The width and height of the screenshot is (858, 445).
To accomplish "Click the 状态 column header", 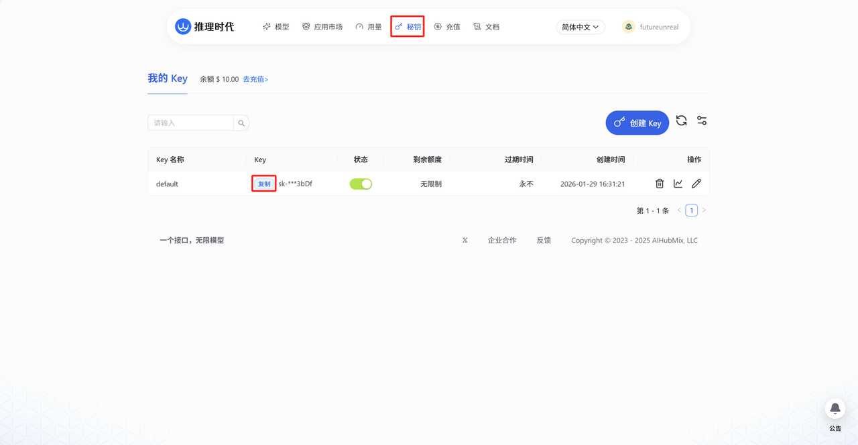I will tap(361, 160).
